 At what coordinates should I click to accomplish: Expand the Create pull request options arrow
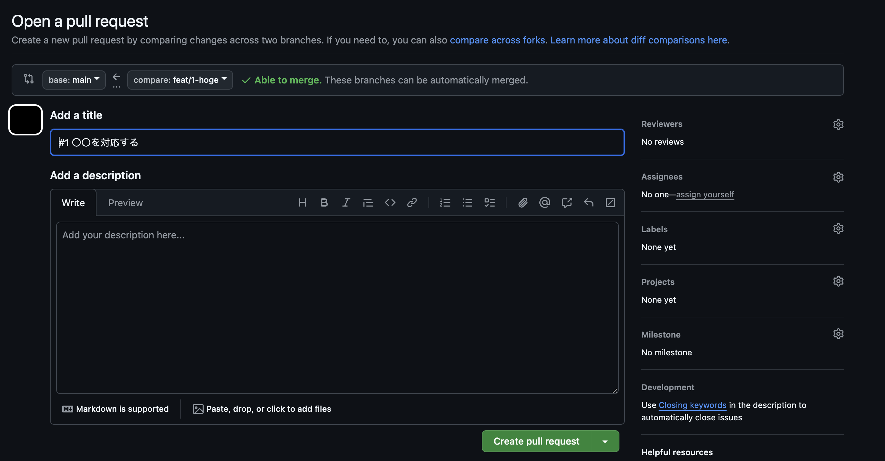click(605, 441)
